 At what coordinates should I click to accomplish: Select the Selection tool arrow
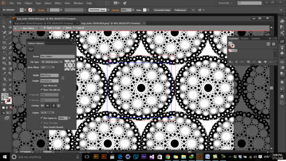click(x=4, y=22)
